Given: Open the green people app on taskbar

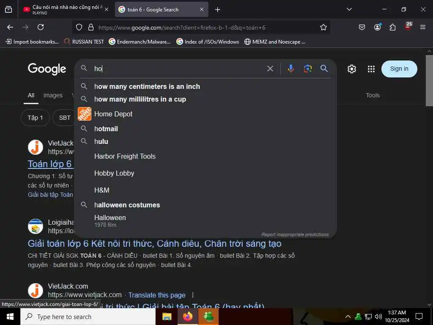Looking at the screenshot, I should pos(208,317).
